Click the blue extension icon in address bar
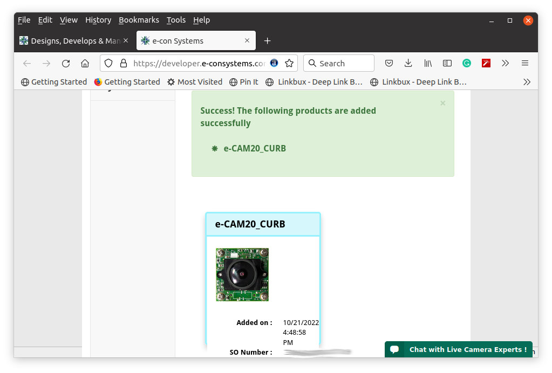The width and height of the screenshot is (552, 373). tap(274, 63)
